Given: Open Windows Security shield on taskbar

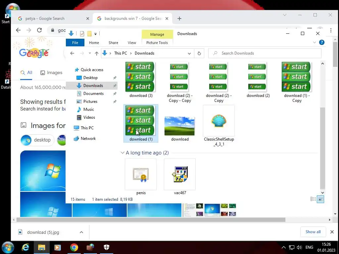Looking at the screenshot, I should pos(107,247).
